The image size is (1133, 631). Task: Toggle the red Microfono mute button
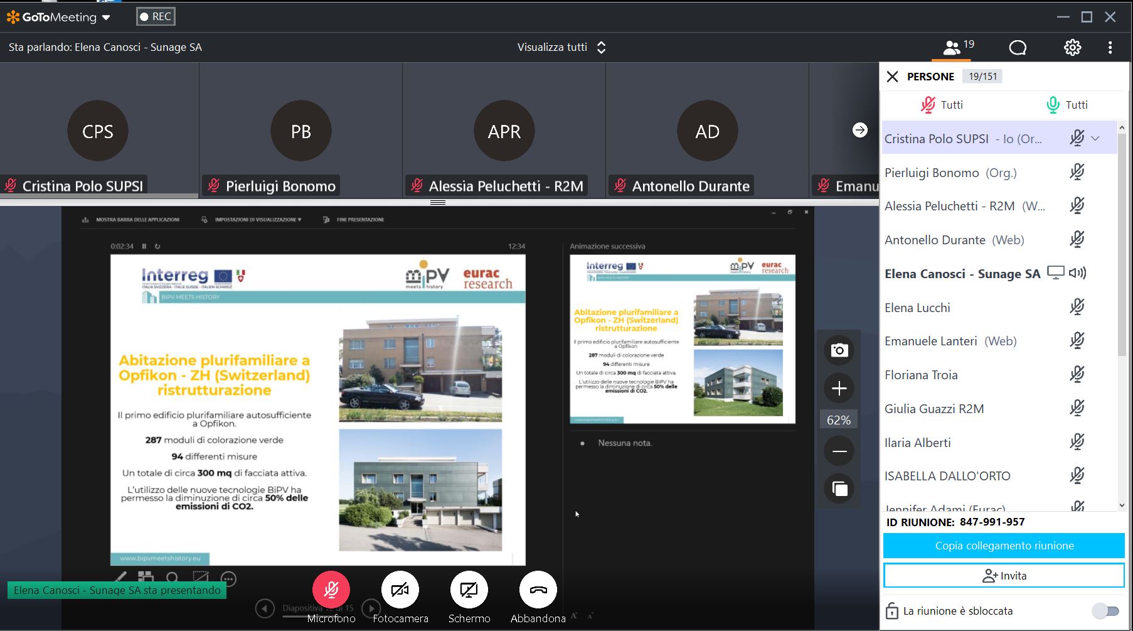tap(331, 590)
